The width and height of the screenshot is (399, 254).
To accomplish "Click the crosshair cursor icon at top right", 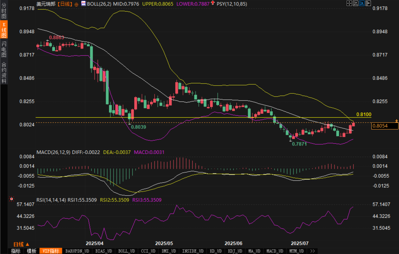I will point(349,3).
